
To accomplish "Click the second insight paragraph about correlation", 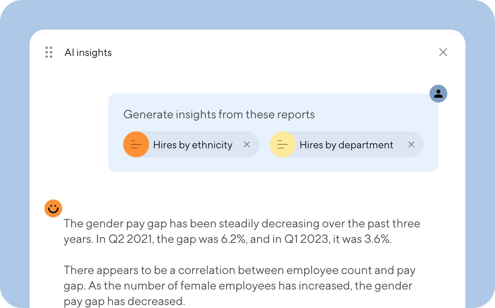I will (240, 285).
